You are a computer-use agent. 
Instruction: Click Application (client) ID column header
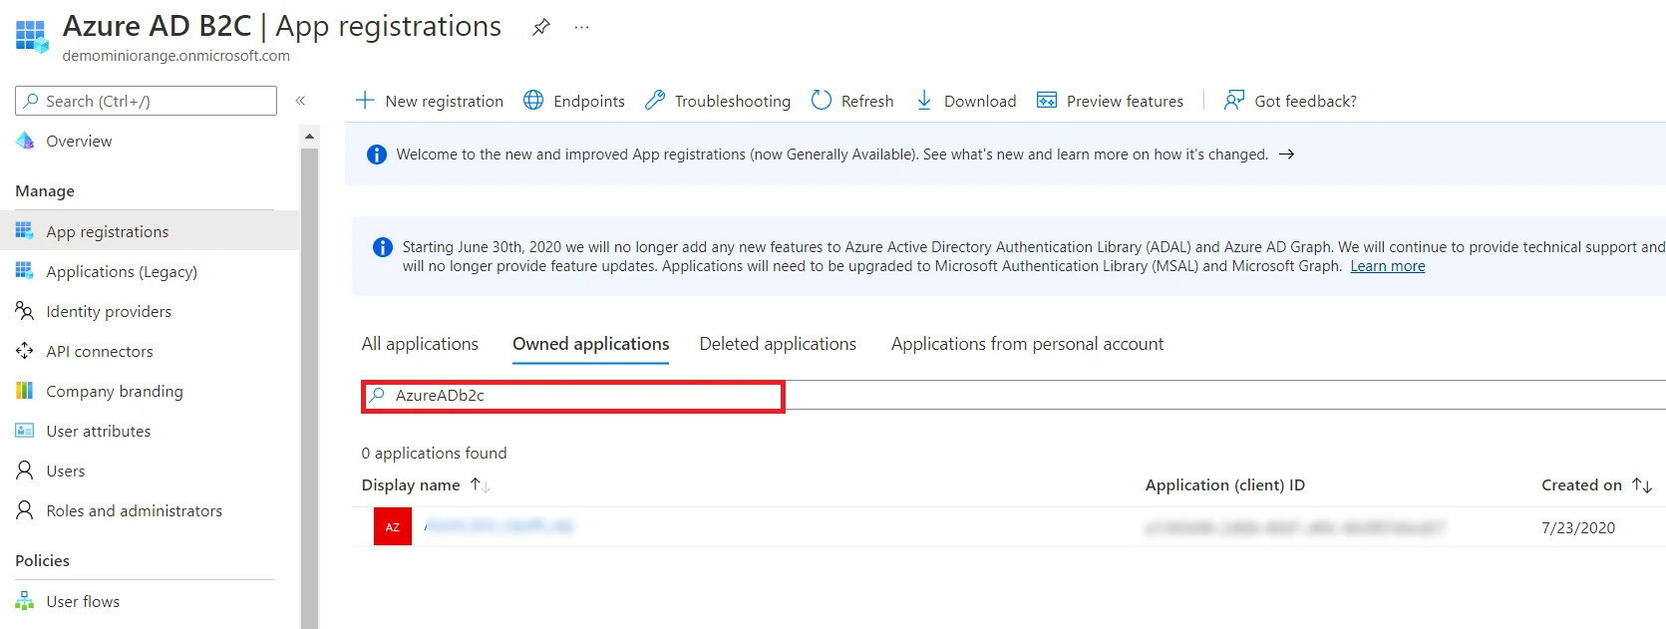point(1224,485)
